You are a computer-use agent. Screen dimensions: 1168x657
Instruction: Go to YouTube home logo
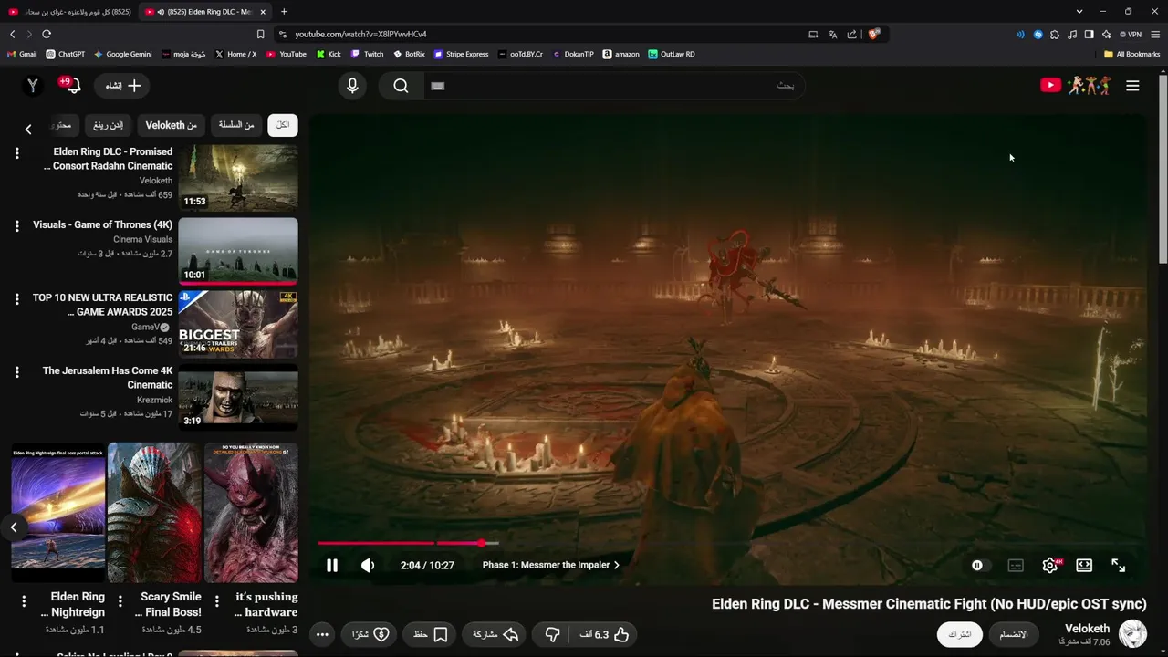(1075, 86)
